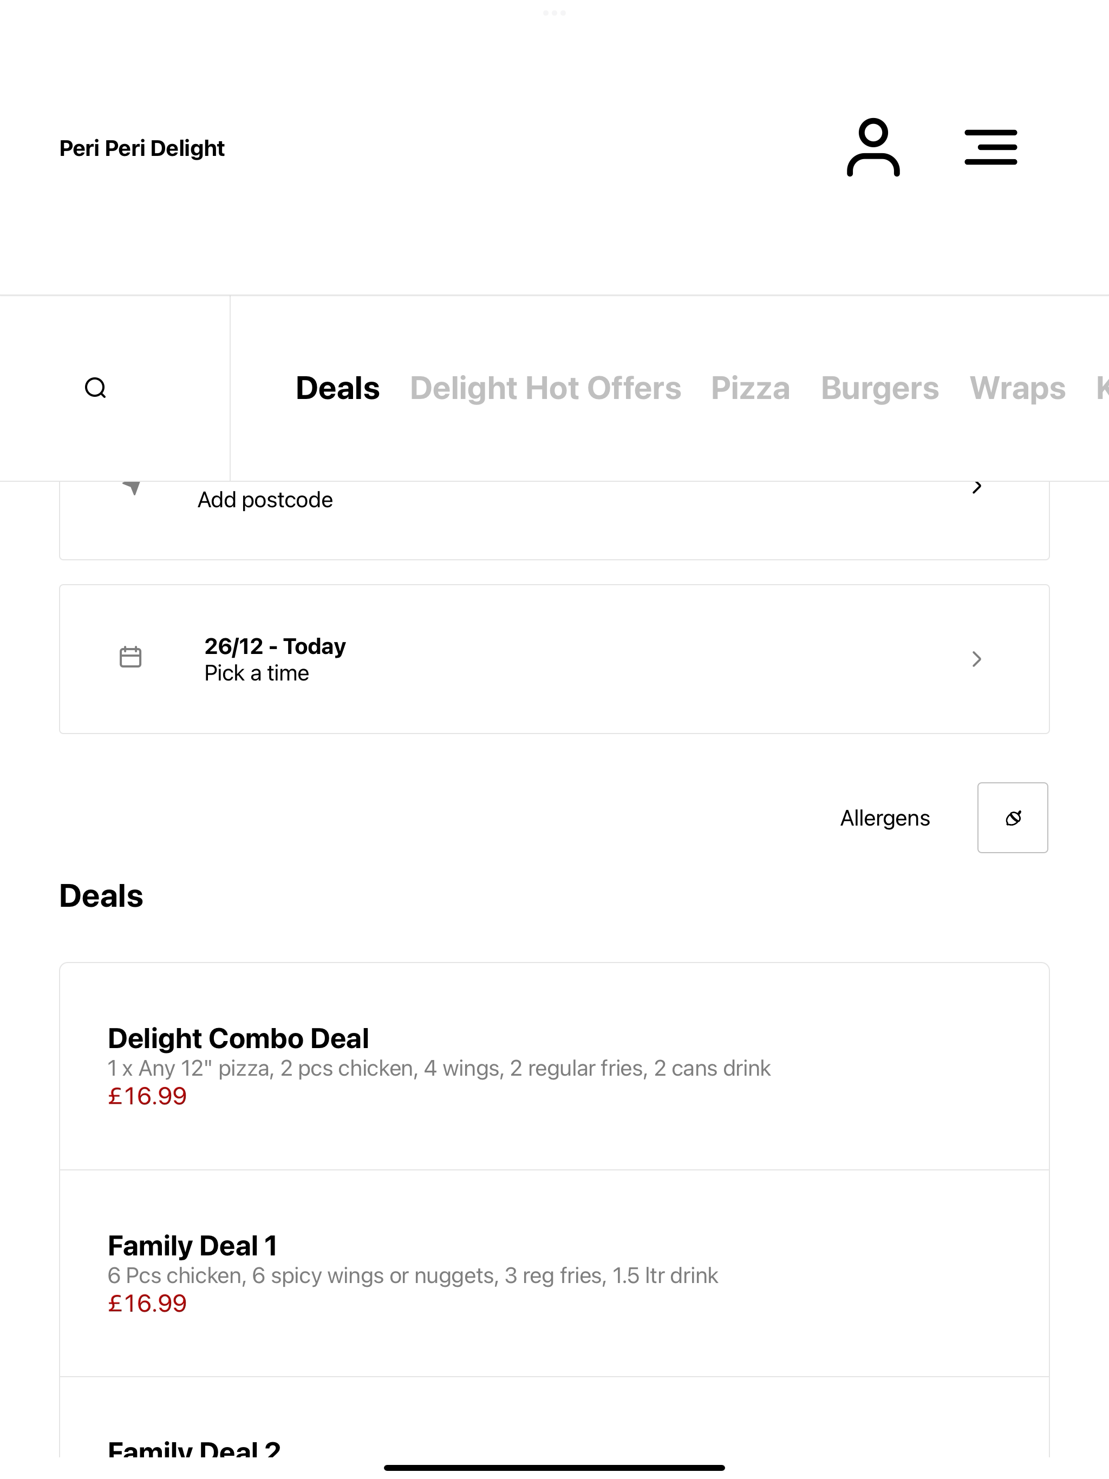Tap the calendar icon next to 26/12
Screen dimensions: 1109x1479
click(131, 657)
